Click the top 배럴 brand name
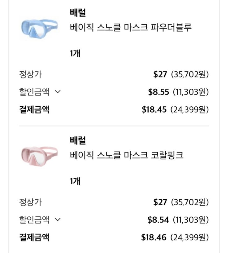 coord(78,13)
